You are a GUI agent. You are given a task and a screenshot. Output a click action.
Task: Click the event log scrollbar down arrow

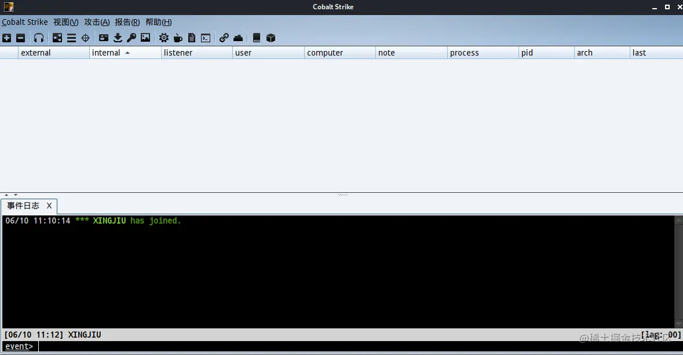(x=678, y=324)
